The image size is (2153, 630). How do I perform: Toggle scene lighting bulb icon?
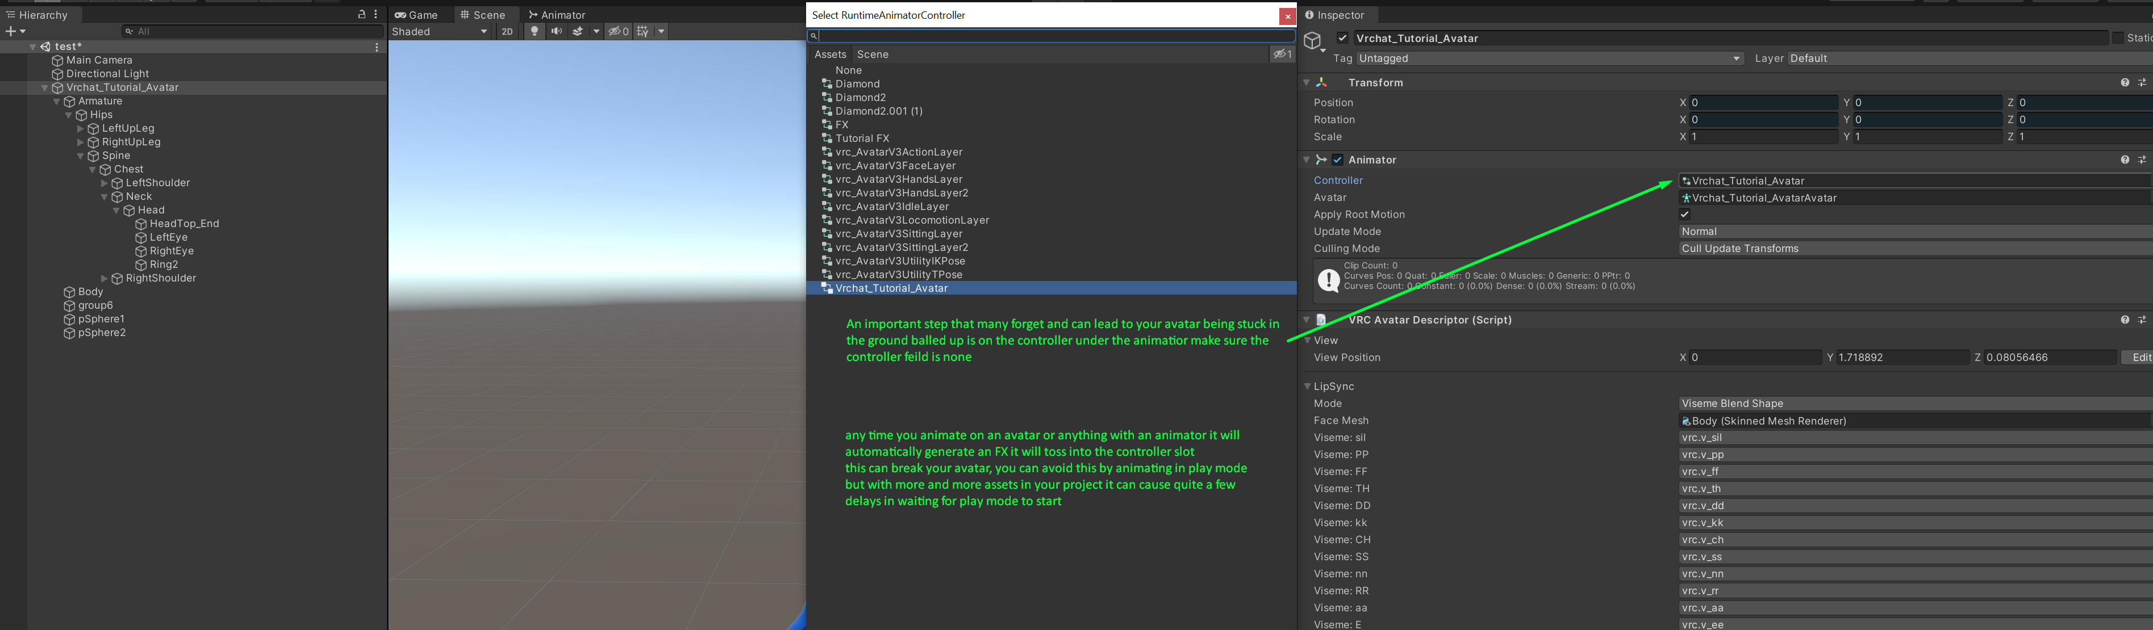click(534, 31)
